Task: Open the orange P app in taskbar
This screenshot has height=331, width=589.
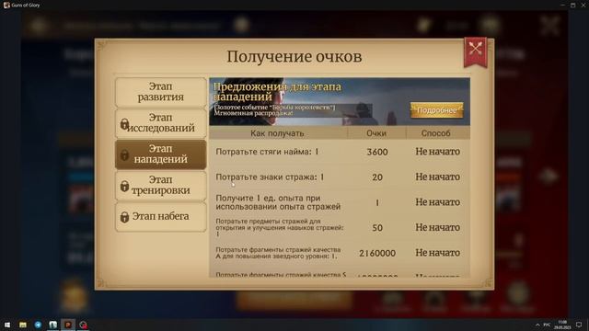Action: pos(68,325)
